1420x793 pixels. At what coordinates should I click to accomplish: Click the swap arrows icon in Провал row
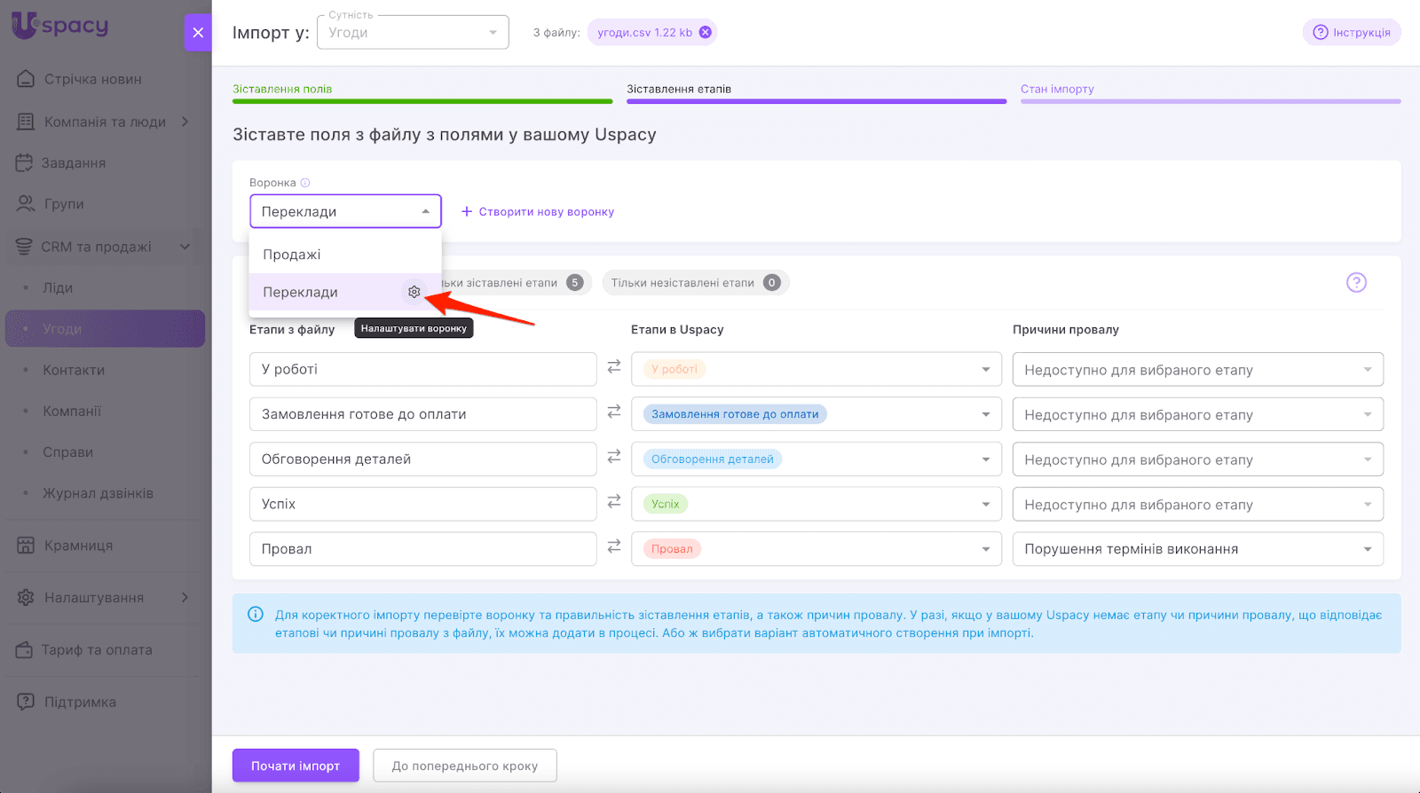tap(614, 547)
